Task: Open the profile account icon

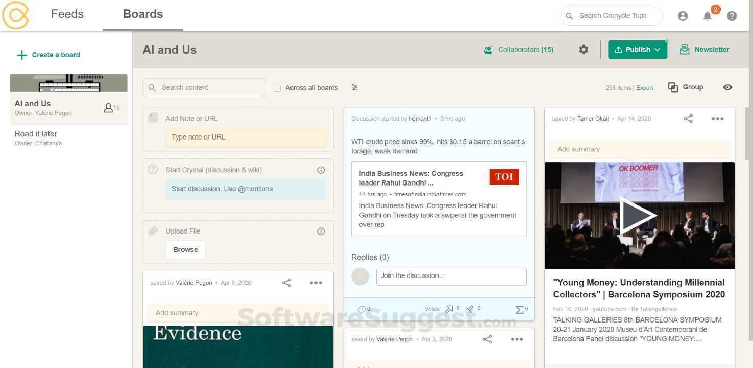Action: pos(683,16)
